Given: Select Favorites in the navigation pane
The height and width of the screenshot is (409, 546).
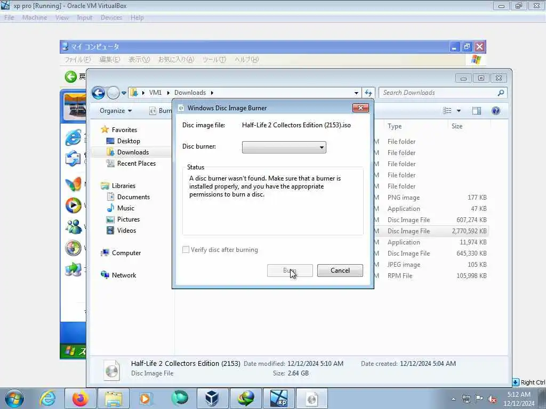Looking at the screenshot, I should point(124,130).
